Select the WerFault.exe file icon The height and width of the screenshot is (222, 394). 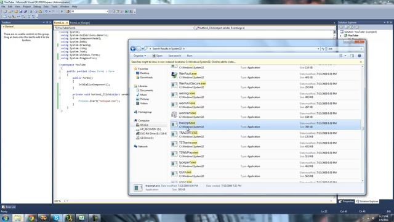click(174, 75)
